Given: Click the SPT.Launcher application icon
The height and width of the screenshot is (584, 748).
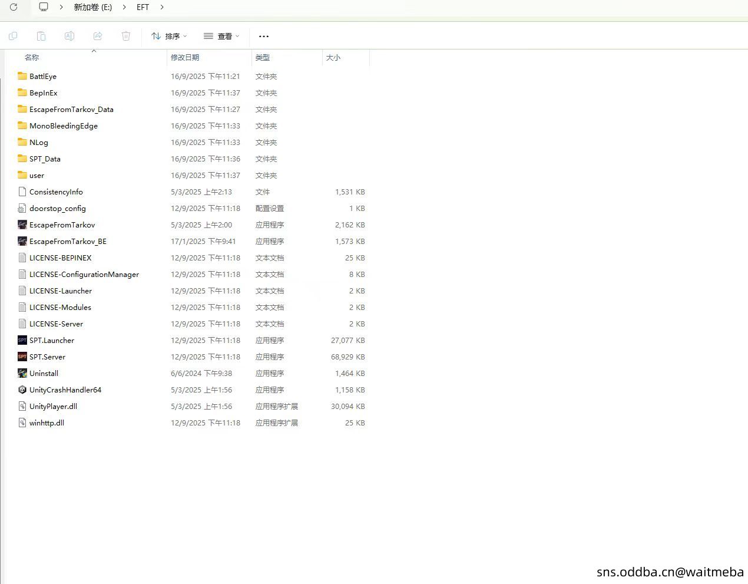Looking at the screenshot, I should [x=22, y=340].
